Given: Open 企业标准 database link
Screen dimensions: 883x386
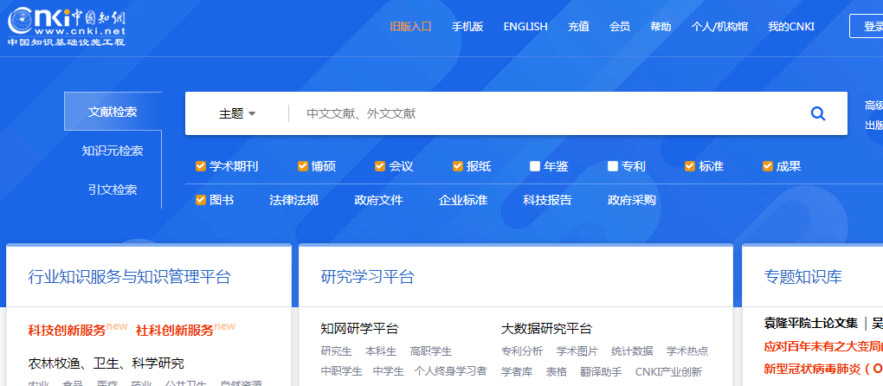Looking at the screenshot, I should click(463, 200).
